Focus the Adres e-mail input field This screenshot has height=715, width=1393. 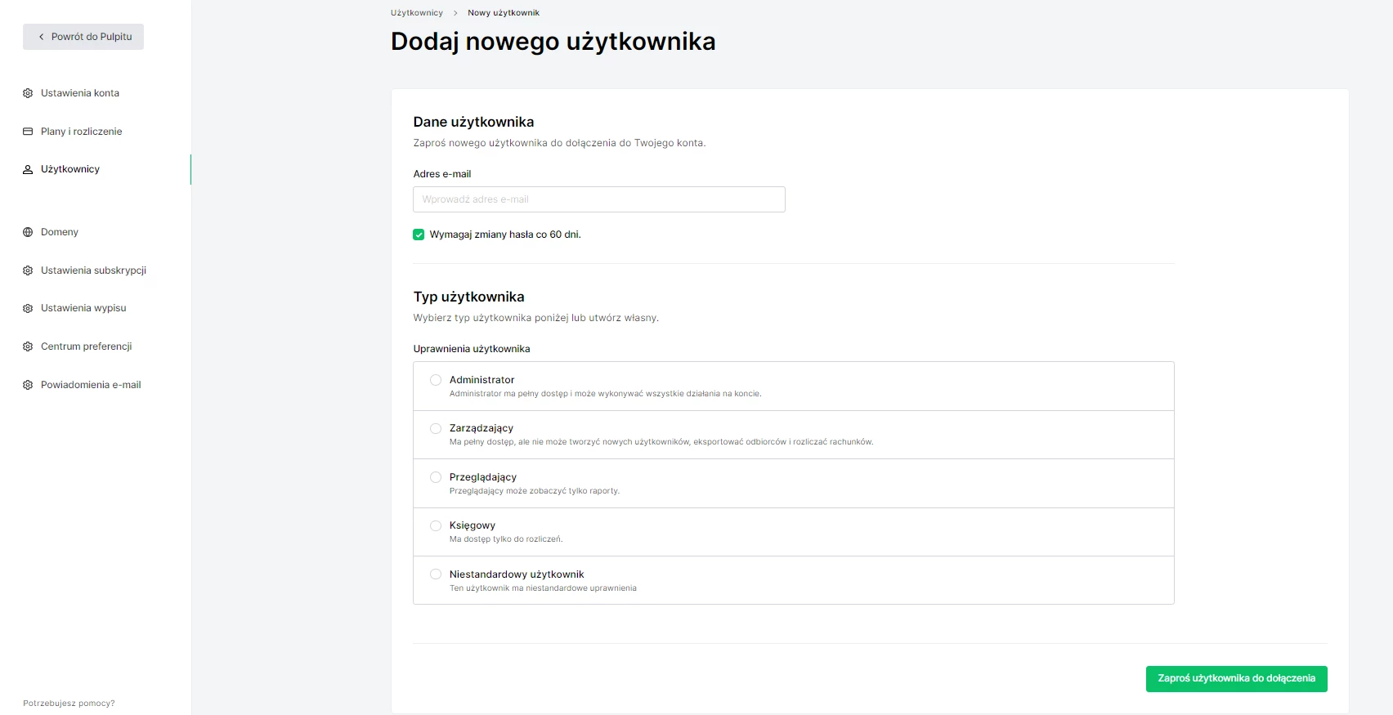coord(598,199)
